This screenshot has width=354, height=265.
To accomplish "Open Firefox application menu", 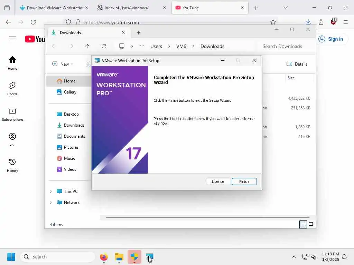I will click(x=346, y=22).
